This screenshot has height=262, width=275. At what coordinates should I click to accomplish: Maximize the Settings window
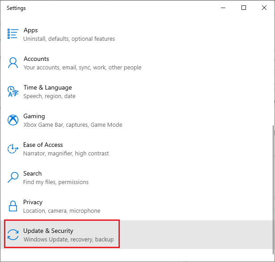244,8
